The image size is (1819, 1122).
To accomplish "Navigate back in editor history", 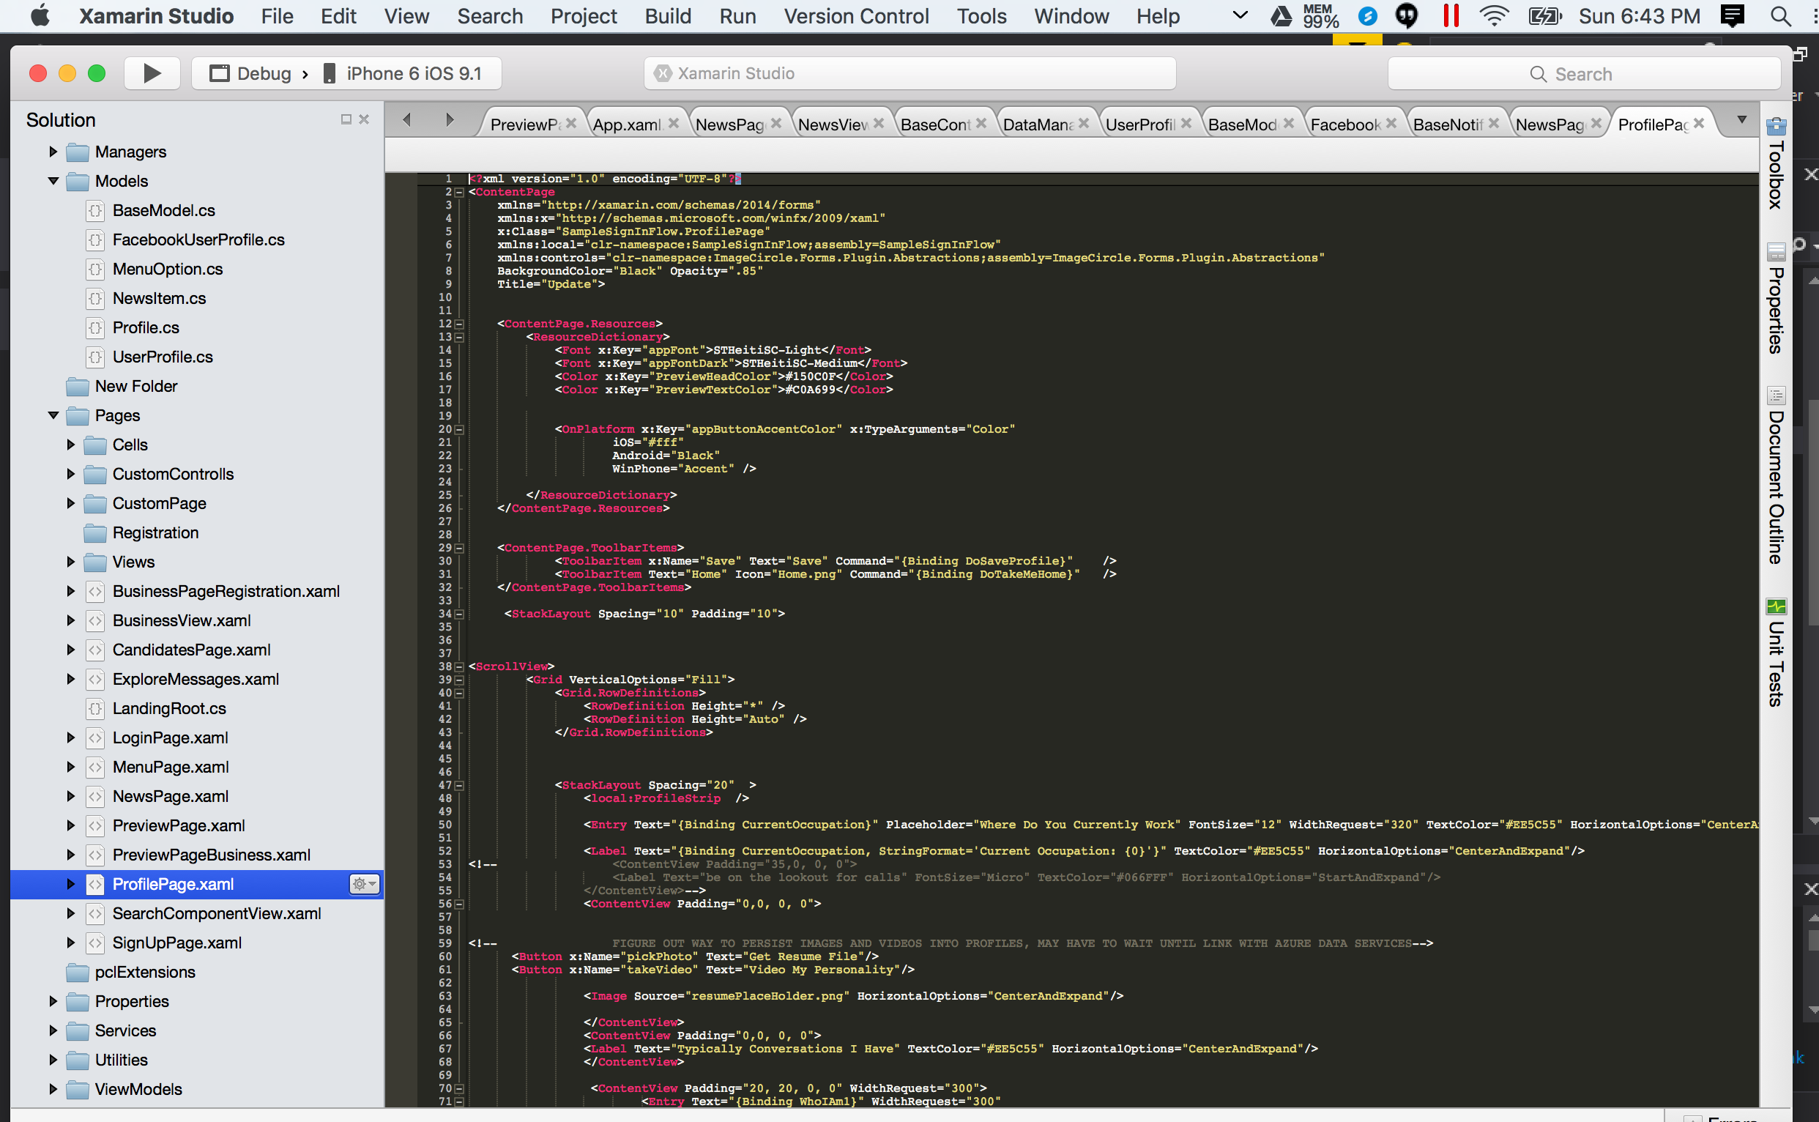I will click(x=406, y=119).
